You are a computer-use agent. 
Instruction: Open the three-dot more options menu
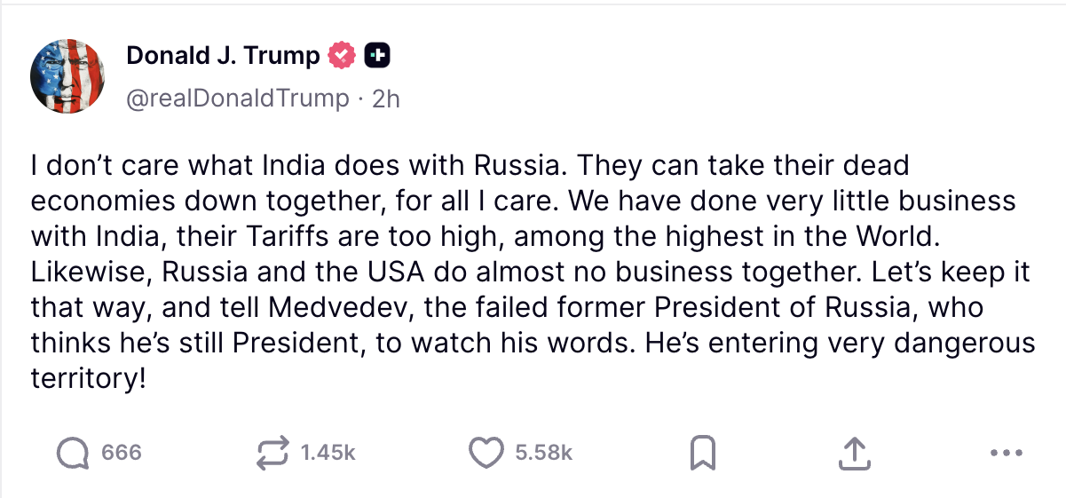1006,454
